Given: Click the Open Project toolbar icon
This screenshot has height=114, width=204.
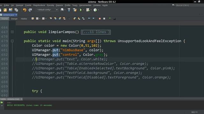Looking at the screenshot, I should pyautogui.click(x=11, y=10).
